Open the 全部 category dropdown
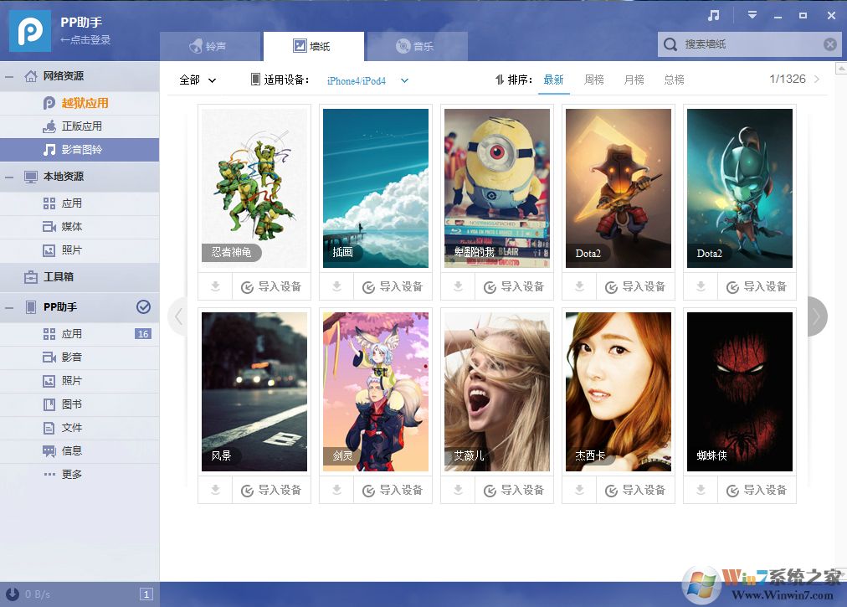The width and height of the screenshot is (847, 607). (198, 80)
